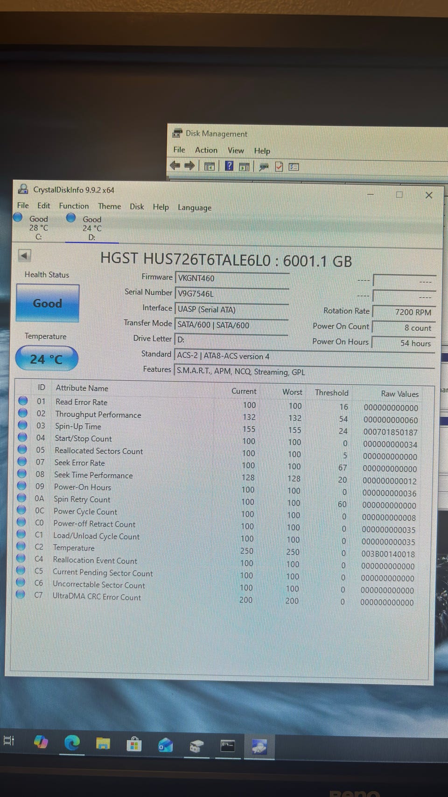Screen dimensions: 448x797
Task: Click the Threshold column header
Action: pos(331,393)
